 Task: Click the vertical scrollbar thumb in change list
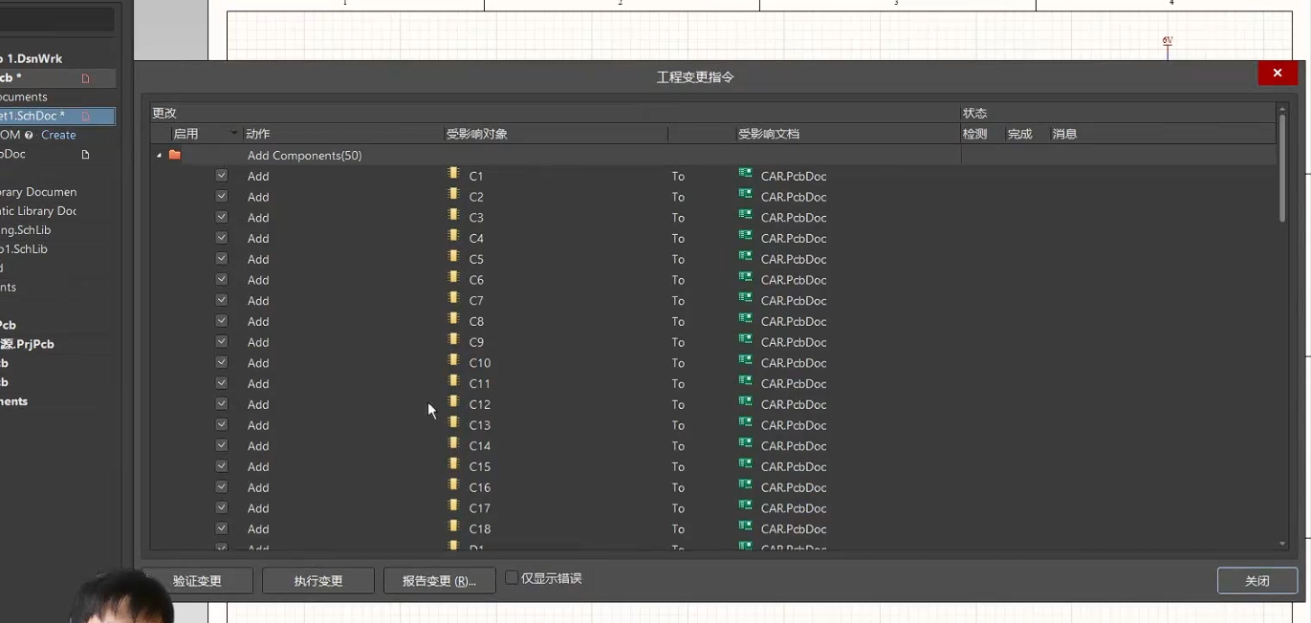pyautogui.click(x=1282, y=168)
